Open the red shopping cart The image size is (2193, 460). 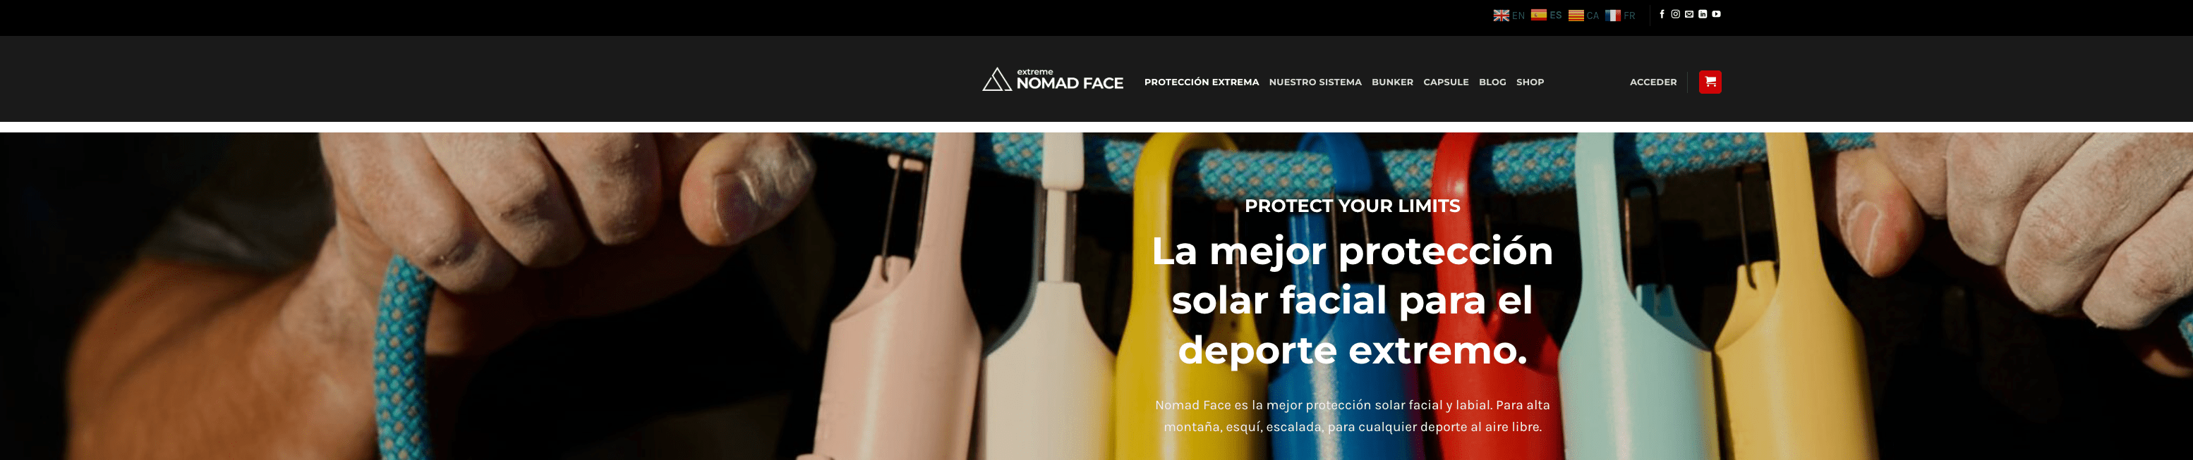click(1710, 82)
